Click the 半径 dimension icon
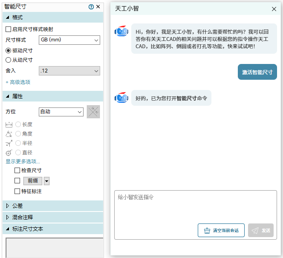283x258 pixels. coord(9,143)
